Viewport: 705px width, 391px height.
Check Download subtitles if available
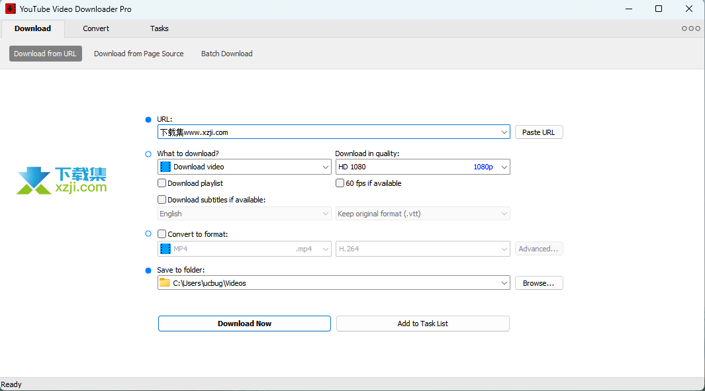pyautogui.click(x=162, y=200)
